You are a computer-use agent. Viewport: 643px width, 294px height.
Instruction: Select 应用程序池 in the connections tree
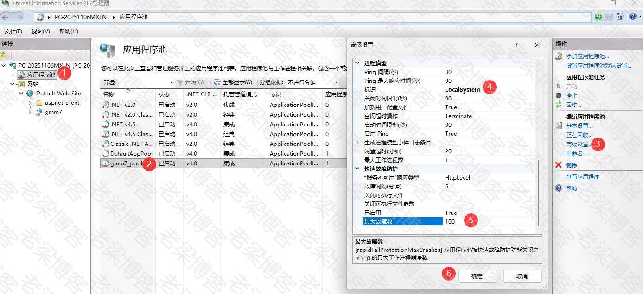pyautogui.click(x=41, y=75)
